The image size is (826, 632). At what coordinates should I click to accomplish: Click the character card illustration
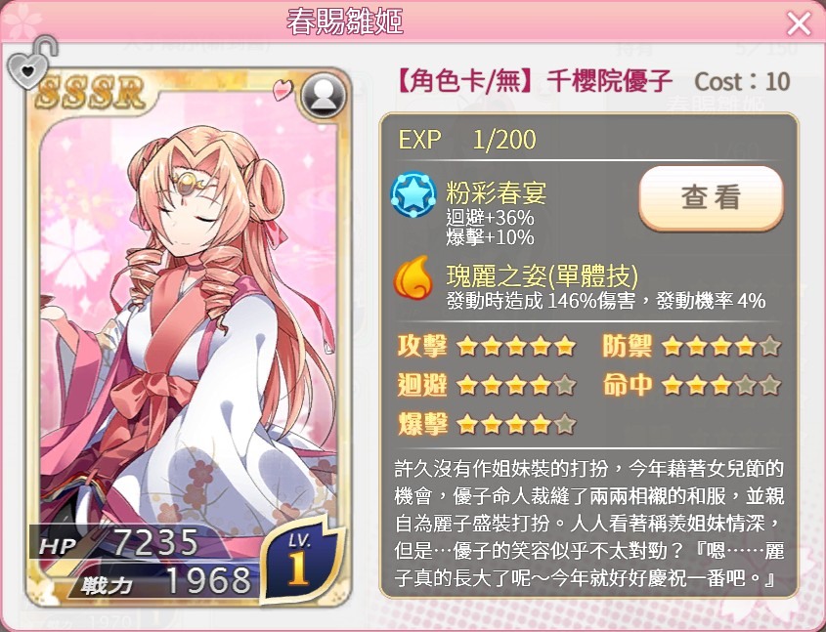(x=189, y=337)
